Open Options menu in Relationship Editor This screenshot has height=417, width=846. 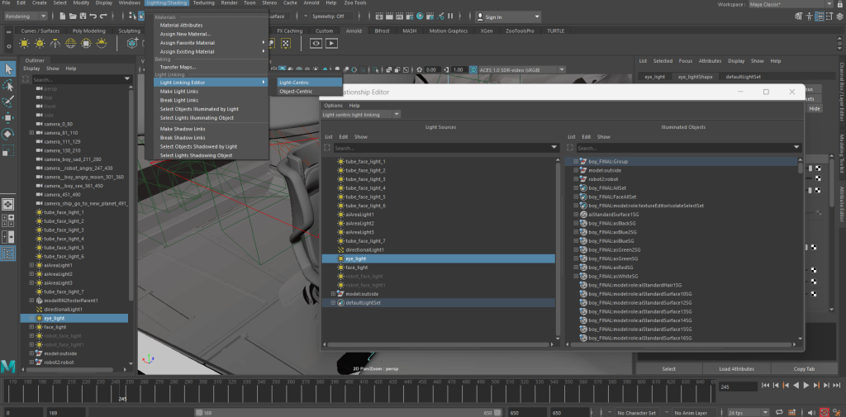point(333,105)
